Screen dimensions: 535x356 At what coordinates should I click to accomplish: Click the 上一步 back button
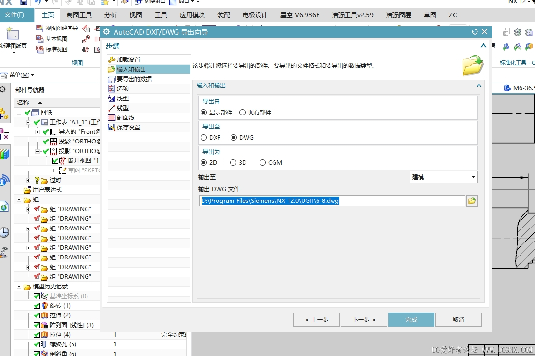[x=317, y=320]
